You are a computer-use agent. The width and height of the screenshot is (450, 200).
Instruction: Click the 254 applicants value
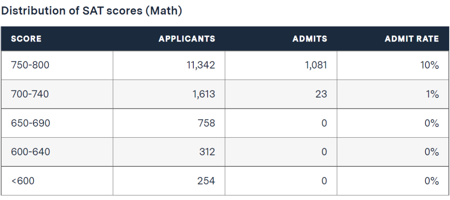[x=207, y=181]
